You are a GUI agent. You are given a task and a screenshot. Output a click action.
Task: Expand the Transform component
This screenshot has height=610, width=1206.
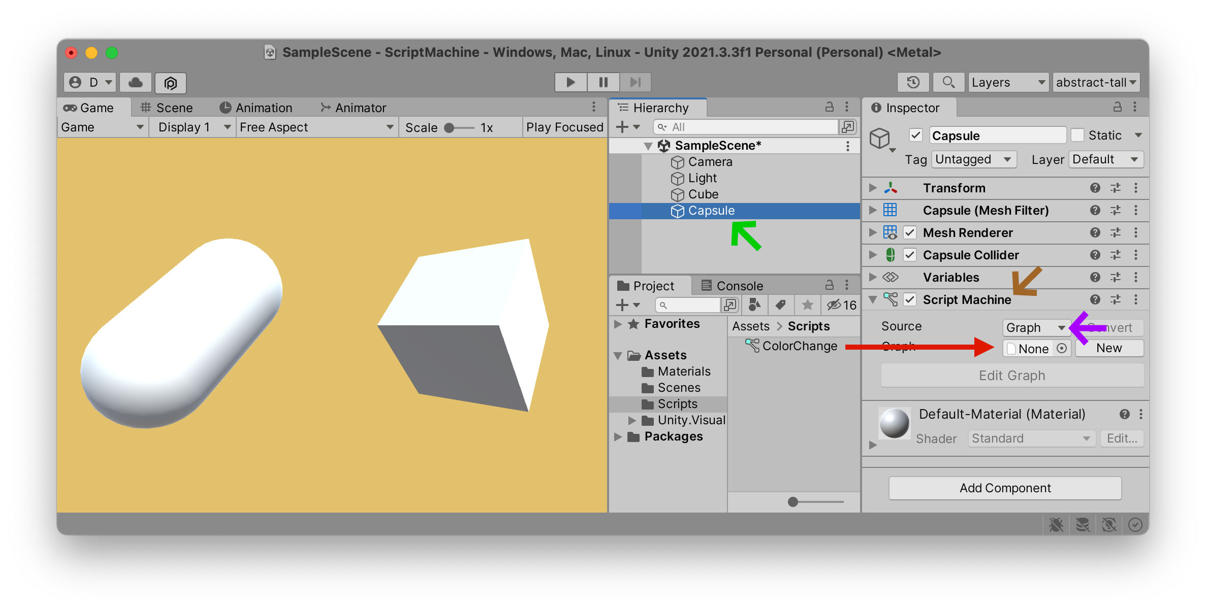873,188
